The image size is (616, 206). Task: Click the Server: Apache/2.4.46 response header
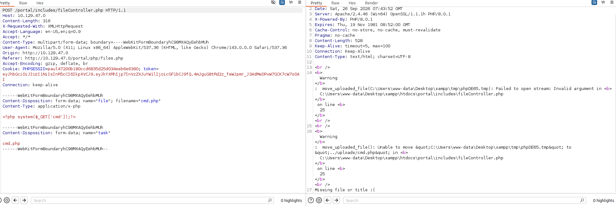coord(383,14)
